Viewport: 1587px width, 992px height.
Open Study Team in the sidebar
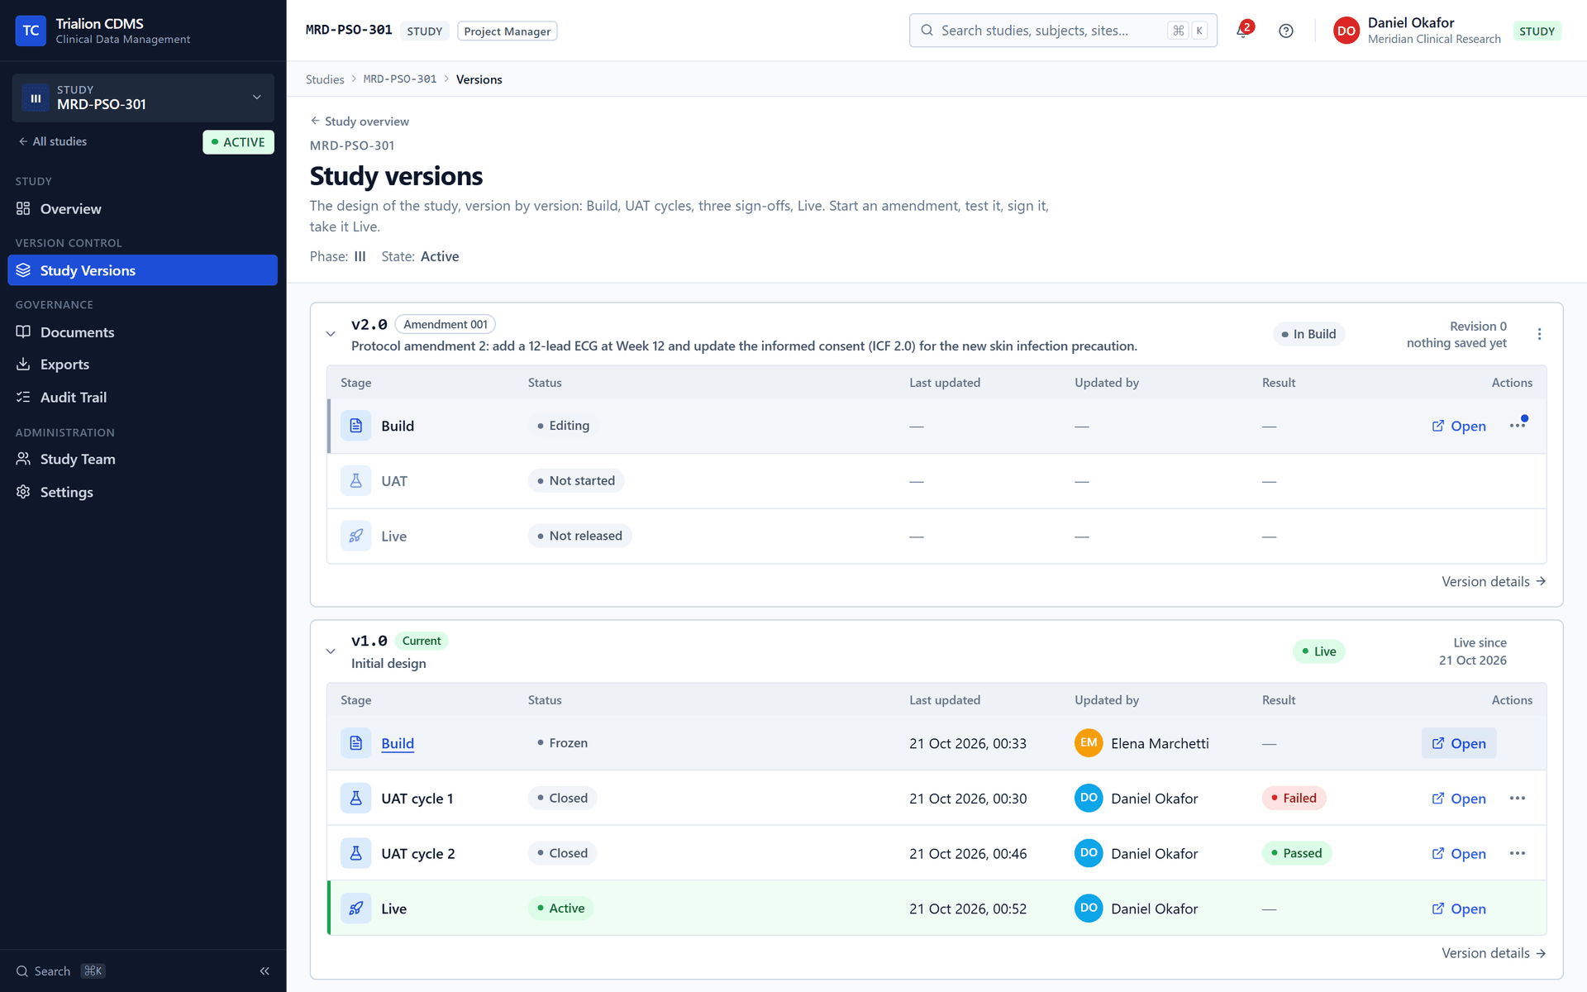(x=142, y=460)
